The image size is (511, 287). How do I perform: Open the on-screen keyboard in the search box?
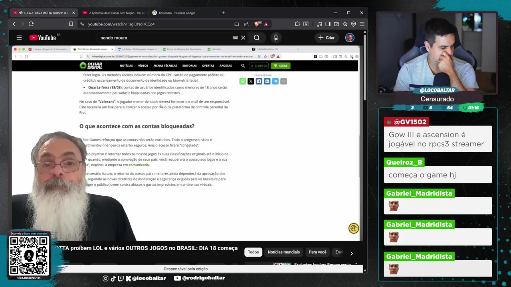[x=235, y=37]
